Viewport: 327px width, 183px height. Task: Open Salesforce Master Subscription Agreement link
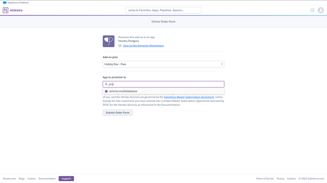click(x=189, y=97)
